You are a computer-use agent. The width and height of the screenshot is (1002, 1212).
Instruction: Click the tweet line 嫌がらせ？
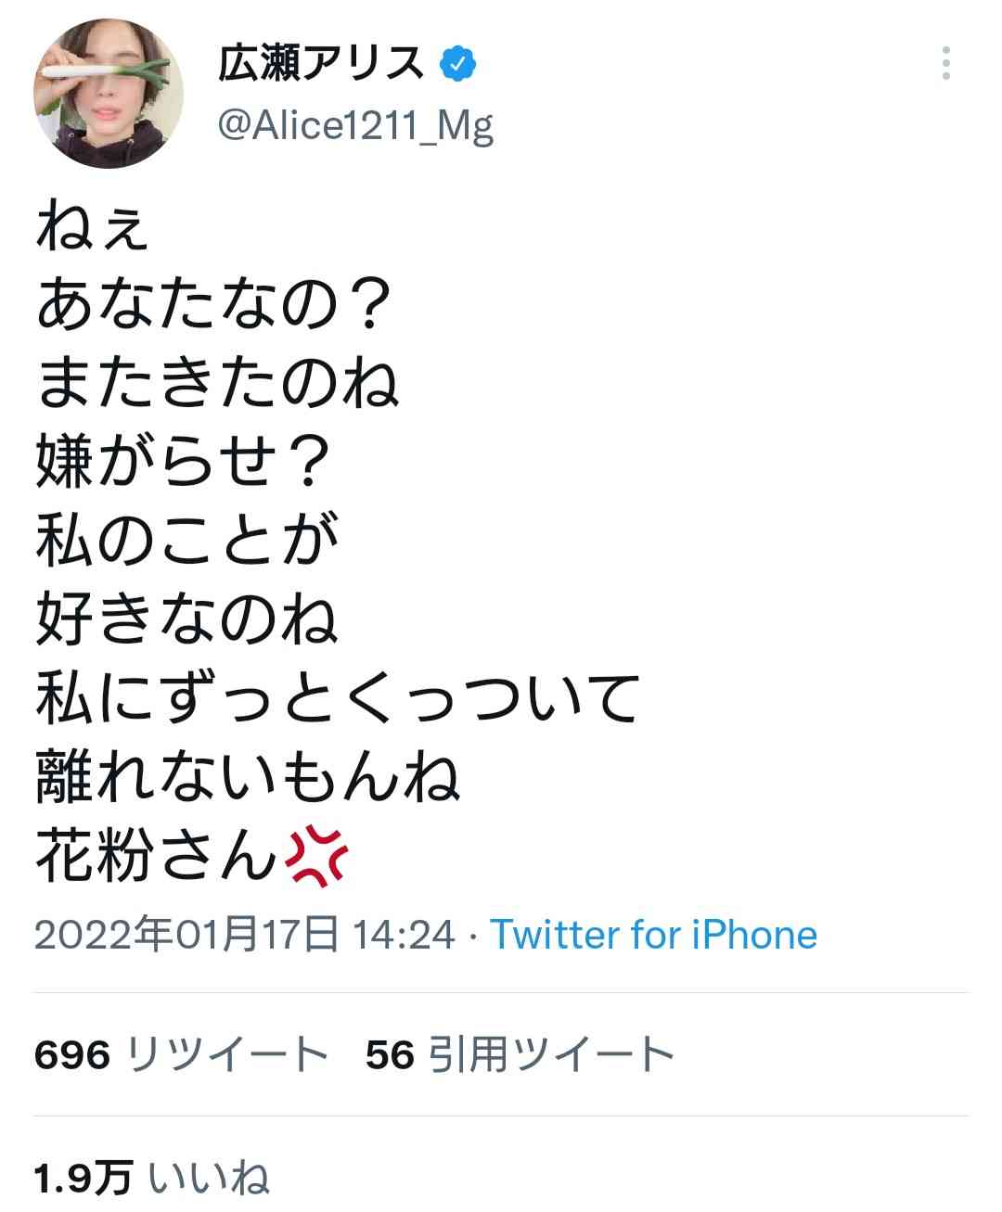pyautogui.click(x=183, y=463)
